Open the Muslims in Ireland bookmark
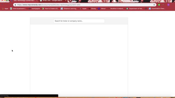Screen dimensions: 175x98 point(116,8)
